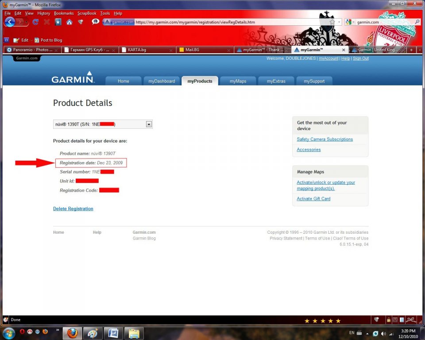
Task: Click the Sign Out link
Action: 361,58
